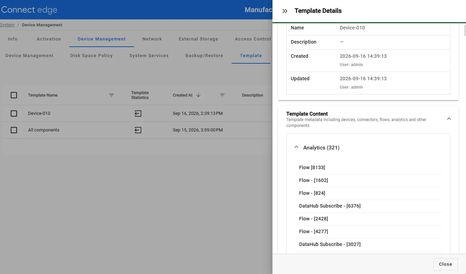Viewport: 466px width, 274px height.
Task: Open template statistics for All components
Action: tap(138, 130)
